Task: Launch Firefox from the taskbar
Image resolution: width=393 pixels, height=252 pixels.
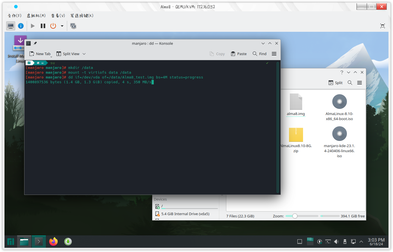Action: coord(53,242)
